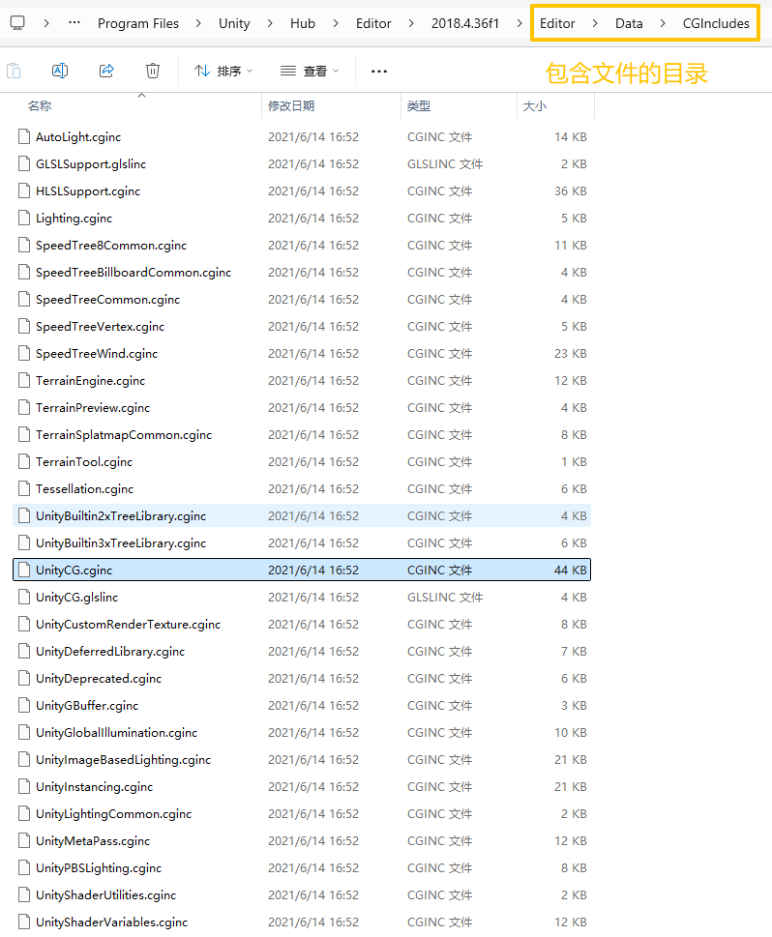The image size is (772, 937).
Task: Navigate to the Data folder in breadcrumb
Action: coord(629,23)
